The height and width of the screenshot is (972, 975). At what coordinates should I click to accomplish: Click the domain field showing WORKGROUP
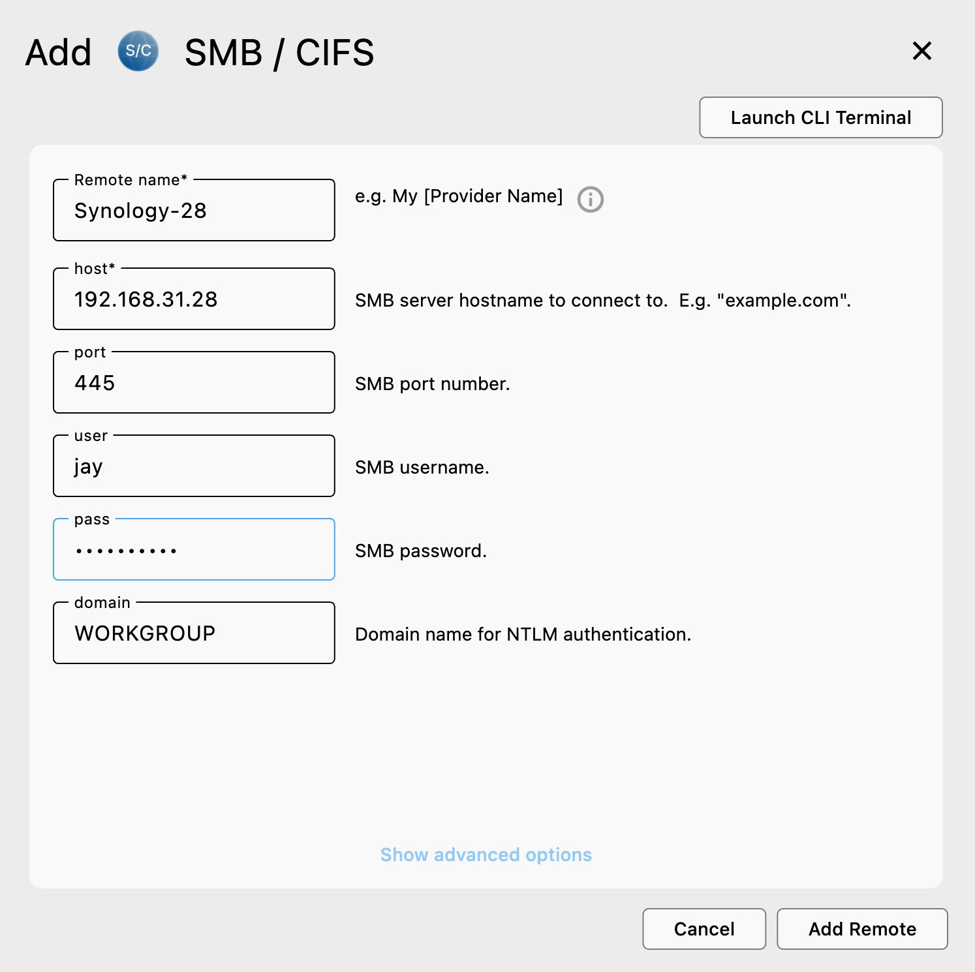click(x=193, y=633)
